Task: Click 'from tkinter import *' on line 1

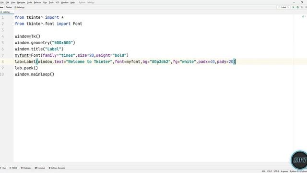Action: click(x=39, y=17)
